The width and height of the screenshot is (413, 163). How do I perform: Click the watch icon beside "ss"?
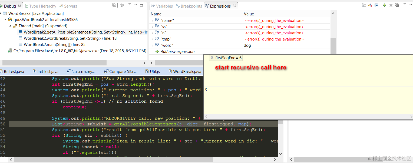tap(157, 27)
